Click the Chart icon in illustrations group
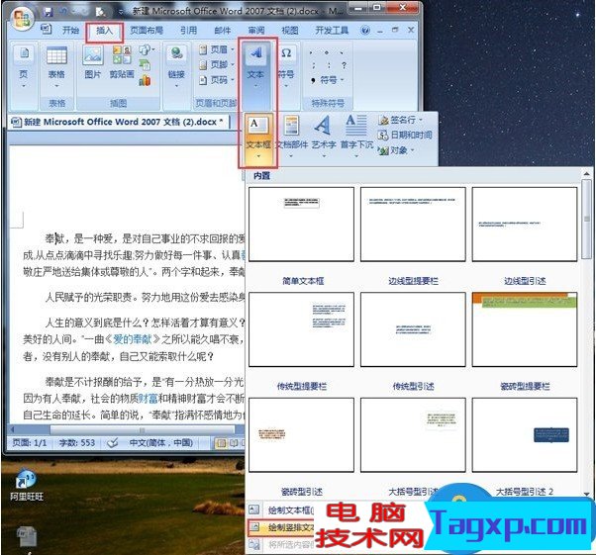The width and height of the screenshot is (596, 555). tap(145, 80)
